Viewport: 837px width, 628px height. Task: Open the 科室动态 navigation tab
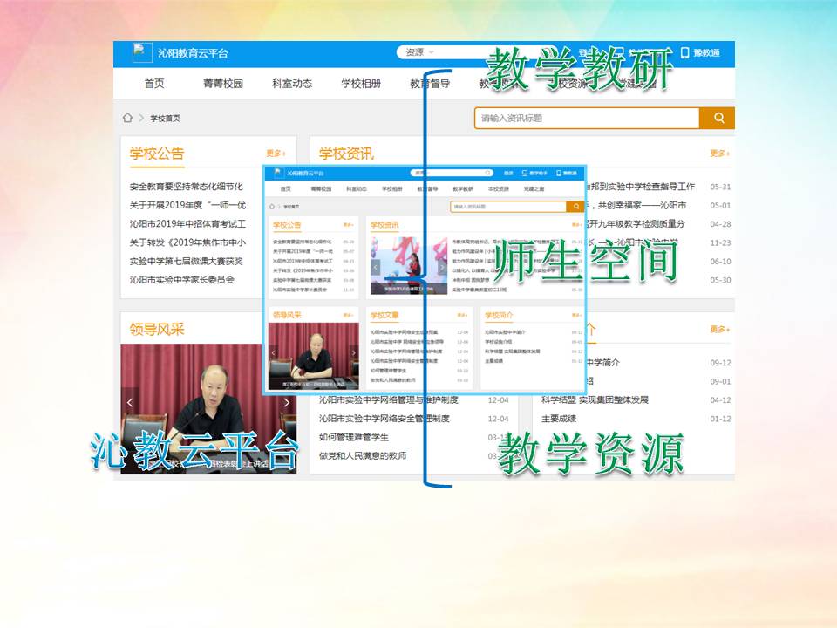(292, 84)
